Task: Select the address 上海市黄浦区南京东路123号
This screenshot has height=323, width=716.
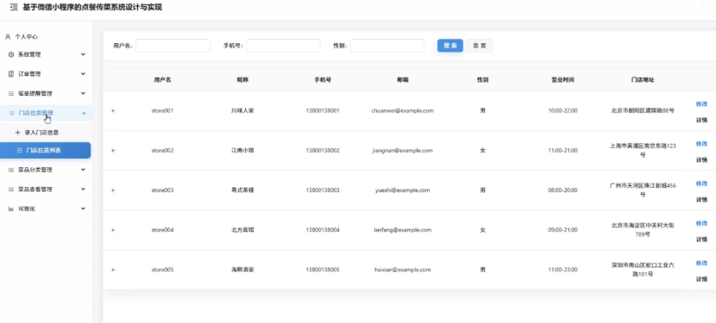Action: (x=643, y=151)
